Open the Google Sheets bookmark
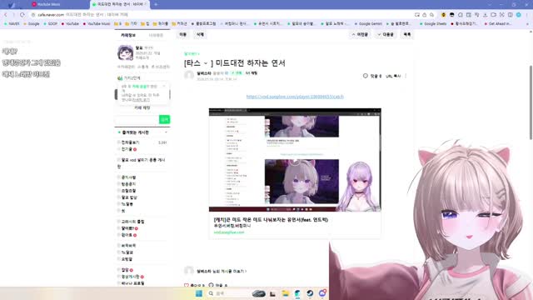The height and width of the screenshot is (300, 533). 433,24
